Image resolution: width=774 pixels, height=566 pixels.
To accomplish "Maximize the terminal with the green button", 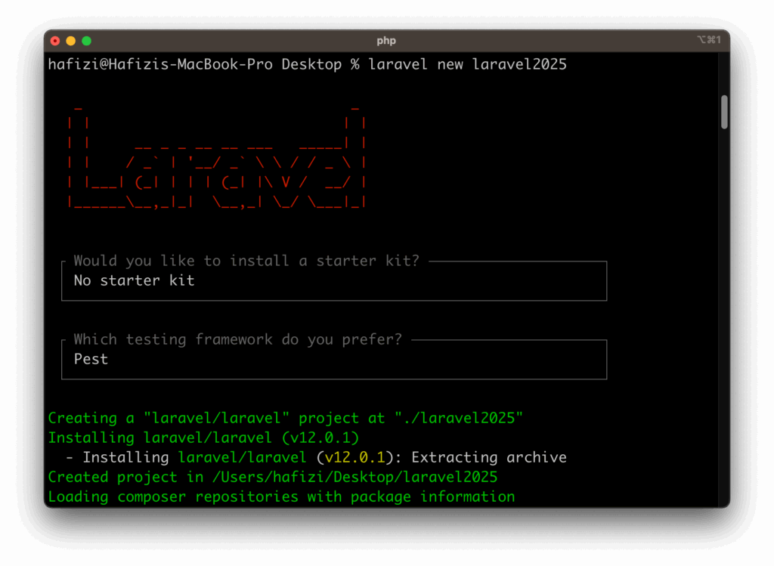I will pos(86,41).
